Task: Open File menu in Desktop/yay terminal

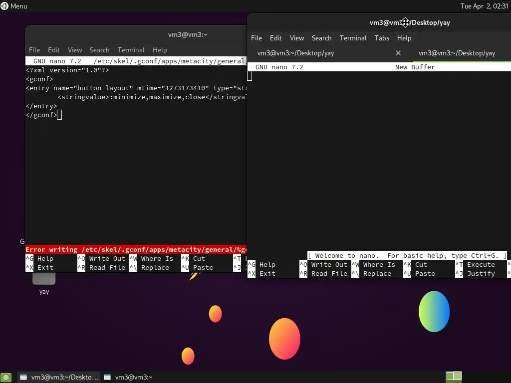Action: [256, 38]
